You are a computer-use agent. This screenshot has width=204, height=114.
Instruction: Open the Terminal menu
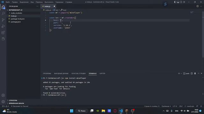click(59, 2)
